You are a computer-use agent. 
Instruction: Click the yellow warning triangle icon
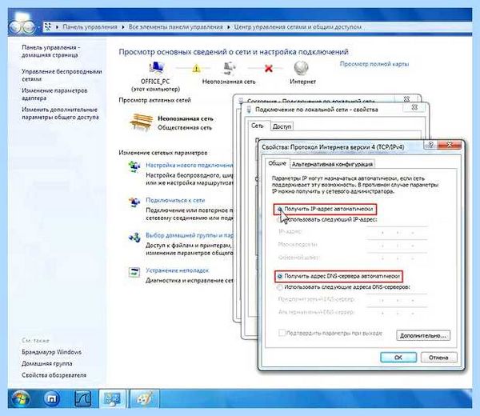[x=196, y=68]
